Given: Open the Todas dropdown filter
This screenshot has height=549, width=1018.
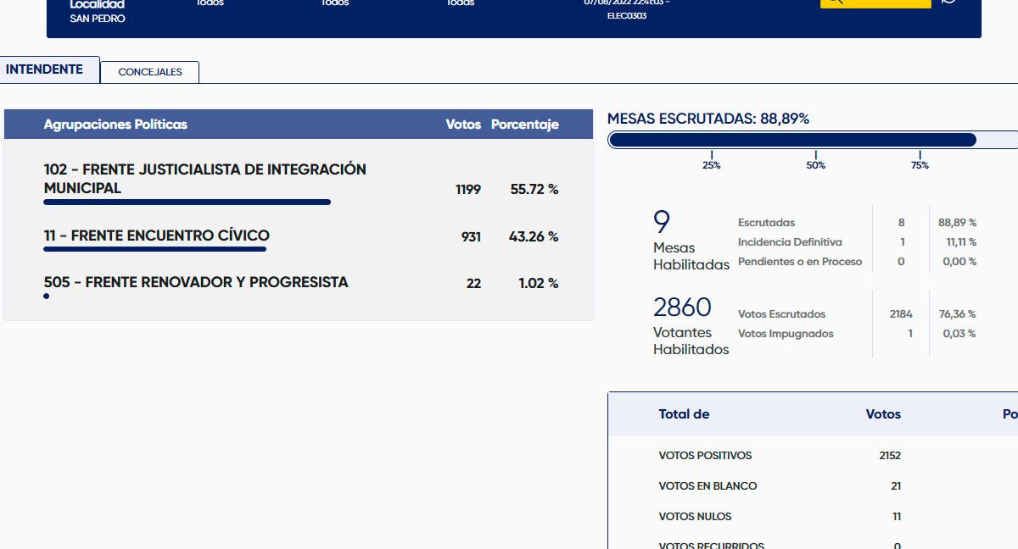Looking at the screenshot, I should pyautogui.click(x=461, y=3).
